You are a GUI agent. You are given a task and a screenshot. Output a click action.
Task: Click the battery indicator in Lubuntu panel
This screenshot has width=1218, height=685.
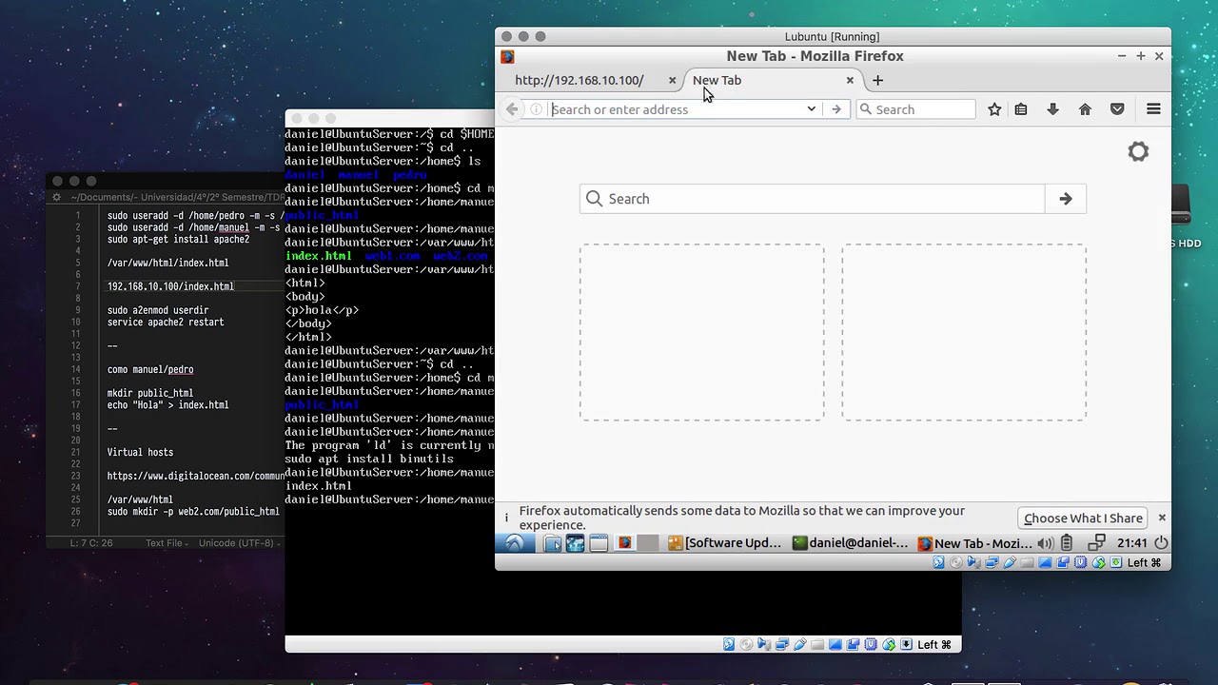(x=1068, y=543)
